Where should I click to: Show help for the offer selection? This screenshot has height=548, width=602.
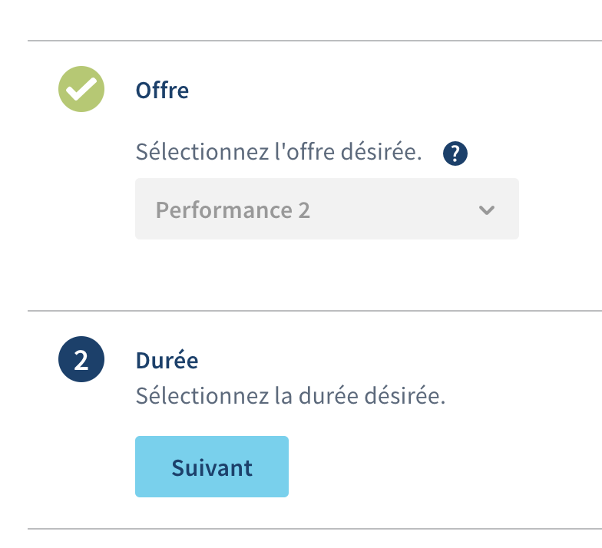click(x=455, y=154)
